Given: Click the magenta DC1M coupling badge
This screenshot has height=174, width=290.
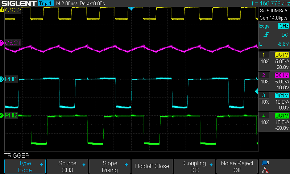Looking at the screenshot, I should coord(282,75).
